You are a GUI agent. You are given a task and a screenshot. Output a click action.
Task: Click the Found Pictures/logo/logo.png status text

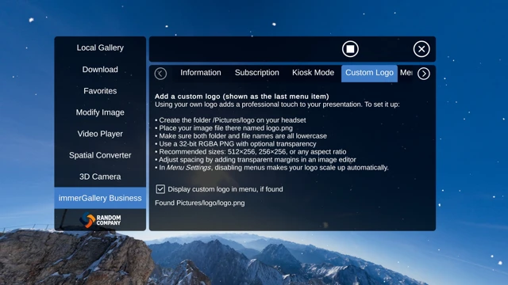(x=200, y=203)
